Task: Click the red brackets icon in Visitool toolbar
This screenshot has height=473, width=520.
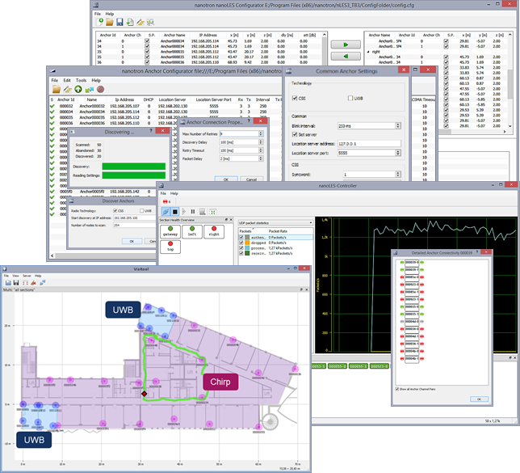Action: tap(25, 283)
